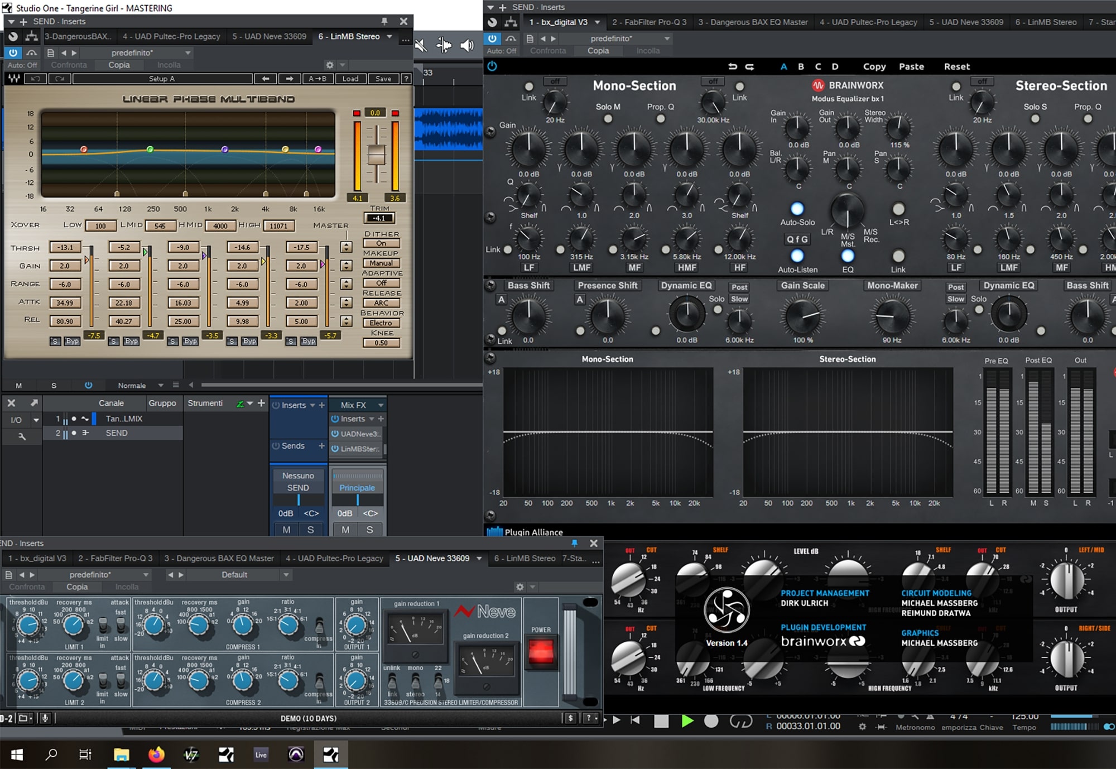Screen dimensions: 1116x769
Task: Switch to Dangerous BAX EQ Master tab in bx_digital window
Action: coord(753,22)
